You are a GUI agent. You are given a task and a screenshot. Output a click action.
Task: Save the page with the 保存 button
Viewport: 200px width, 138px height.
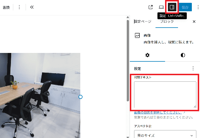(185, 7)
